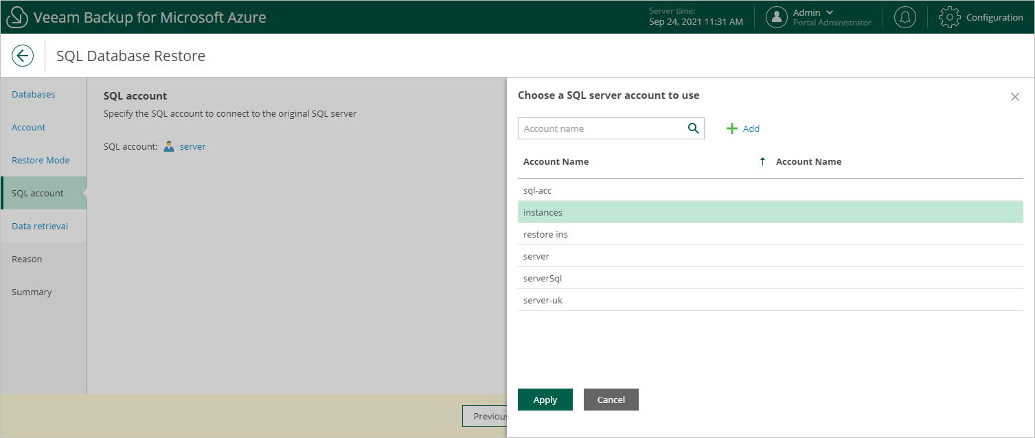
Task: Click the SQL Database Restore heading
Action: point(130,56)
